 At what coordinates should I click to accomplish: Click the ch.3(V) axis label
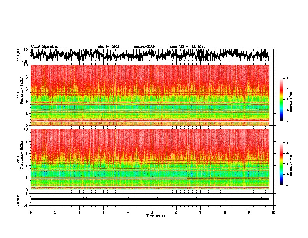[19, 199]
